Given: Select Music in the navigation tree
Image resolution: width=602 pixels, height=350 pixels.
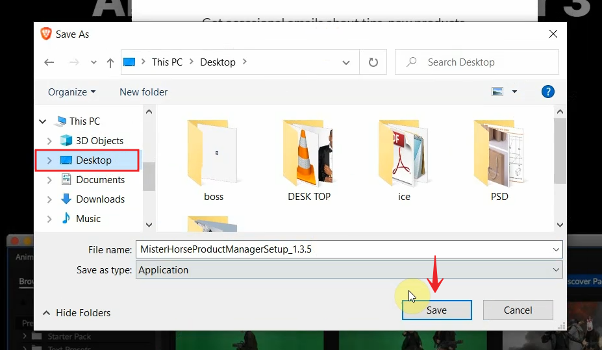Looking at the screenshot, I should click(88, 218).
